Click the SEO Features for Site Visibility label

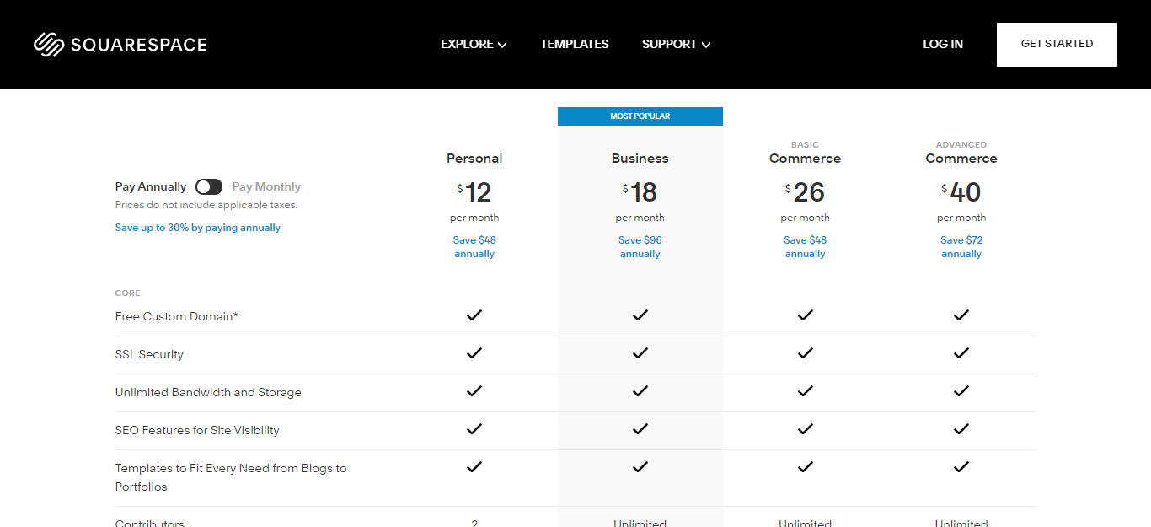click(x=197, y=430)
